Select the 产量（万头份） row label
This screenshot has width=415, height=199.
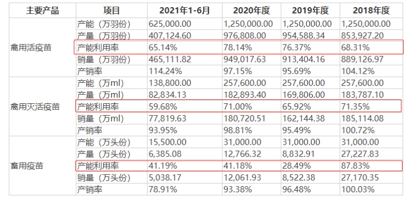(x=104, y=154)
